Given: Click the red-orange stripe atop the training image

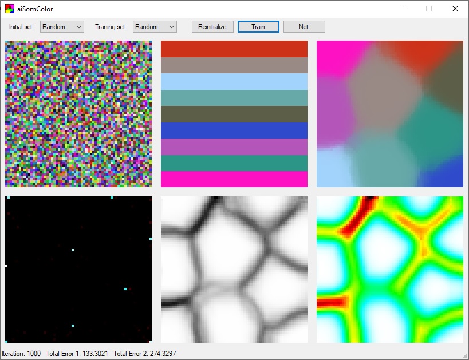Looking at the screenshot, I should point(234,50).
